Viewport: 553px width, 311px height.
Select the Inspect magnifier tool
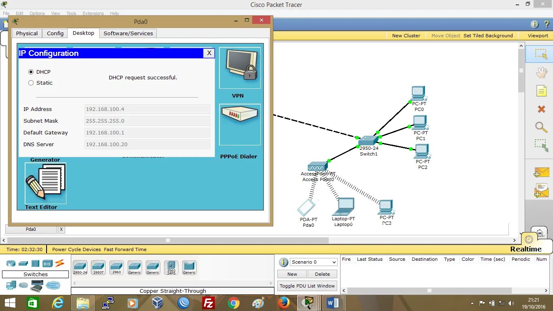(x=541, y=127)
